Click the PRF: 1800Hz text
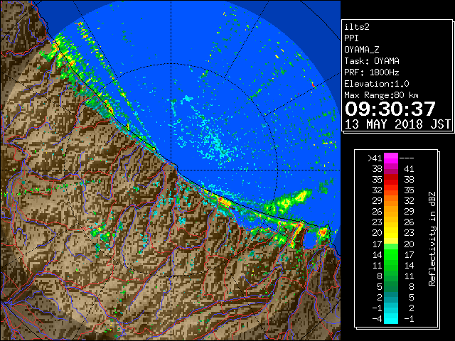This screenshot has height=341, width=455. pos(372,72)
